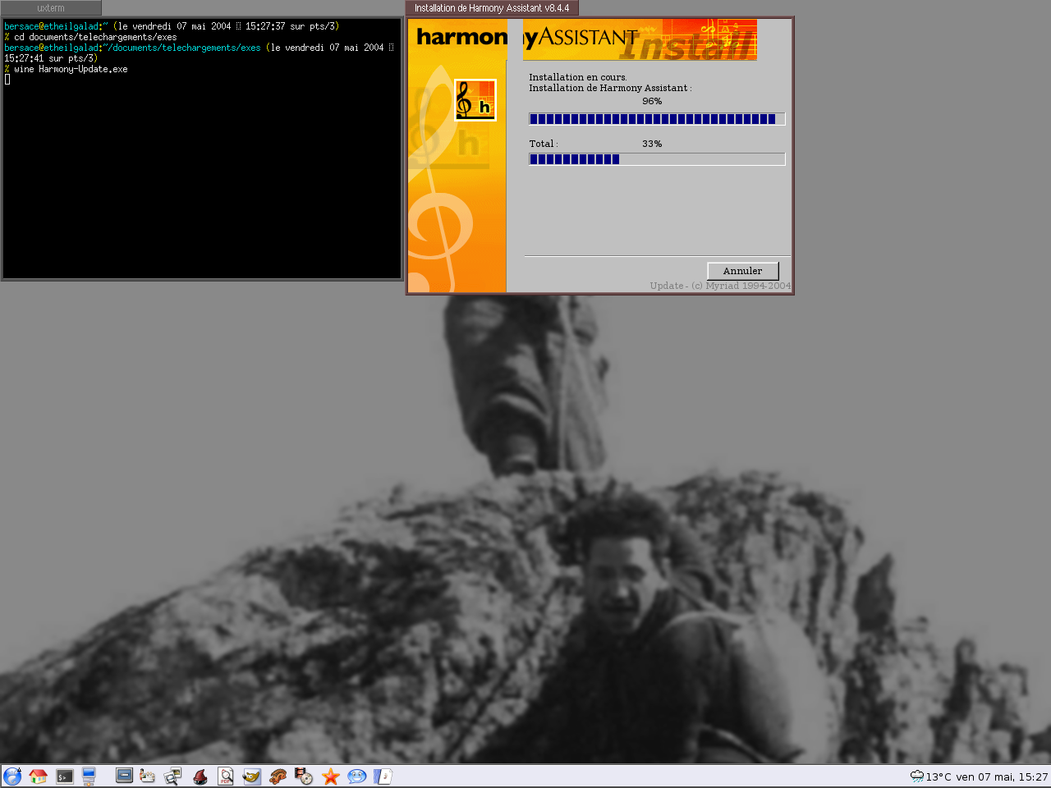The image size is (1051, 788).
Task: Click the 'Total :' label in the installer
Action: [x=544, y=144]
